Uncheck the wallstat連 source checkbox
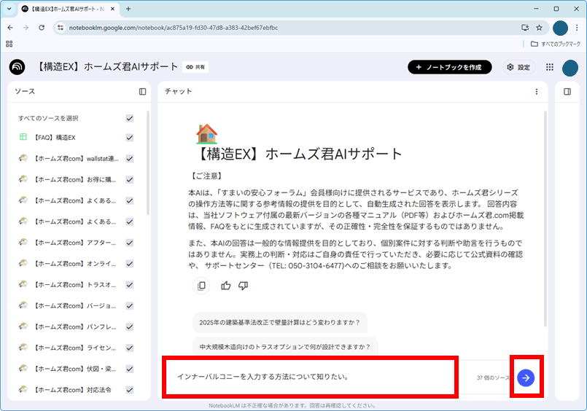Viewport: 587px width, 411px height. point(130,159)
